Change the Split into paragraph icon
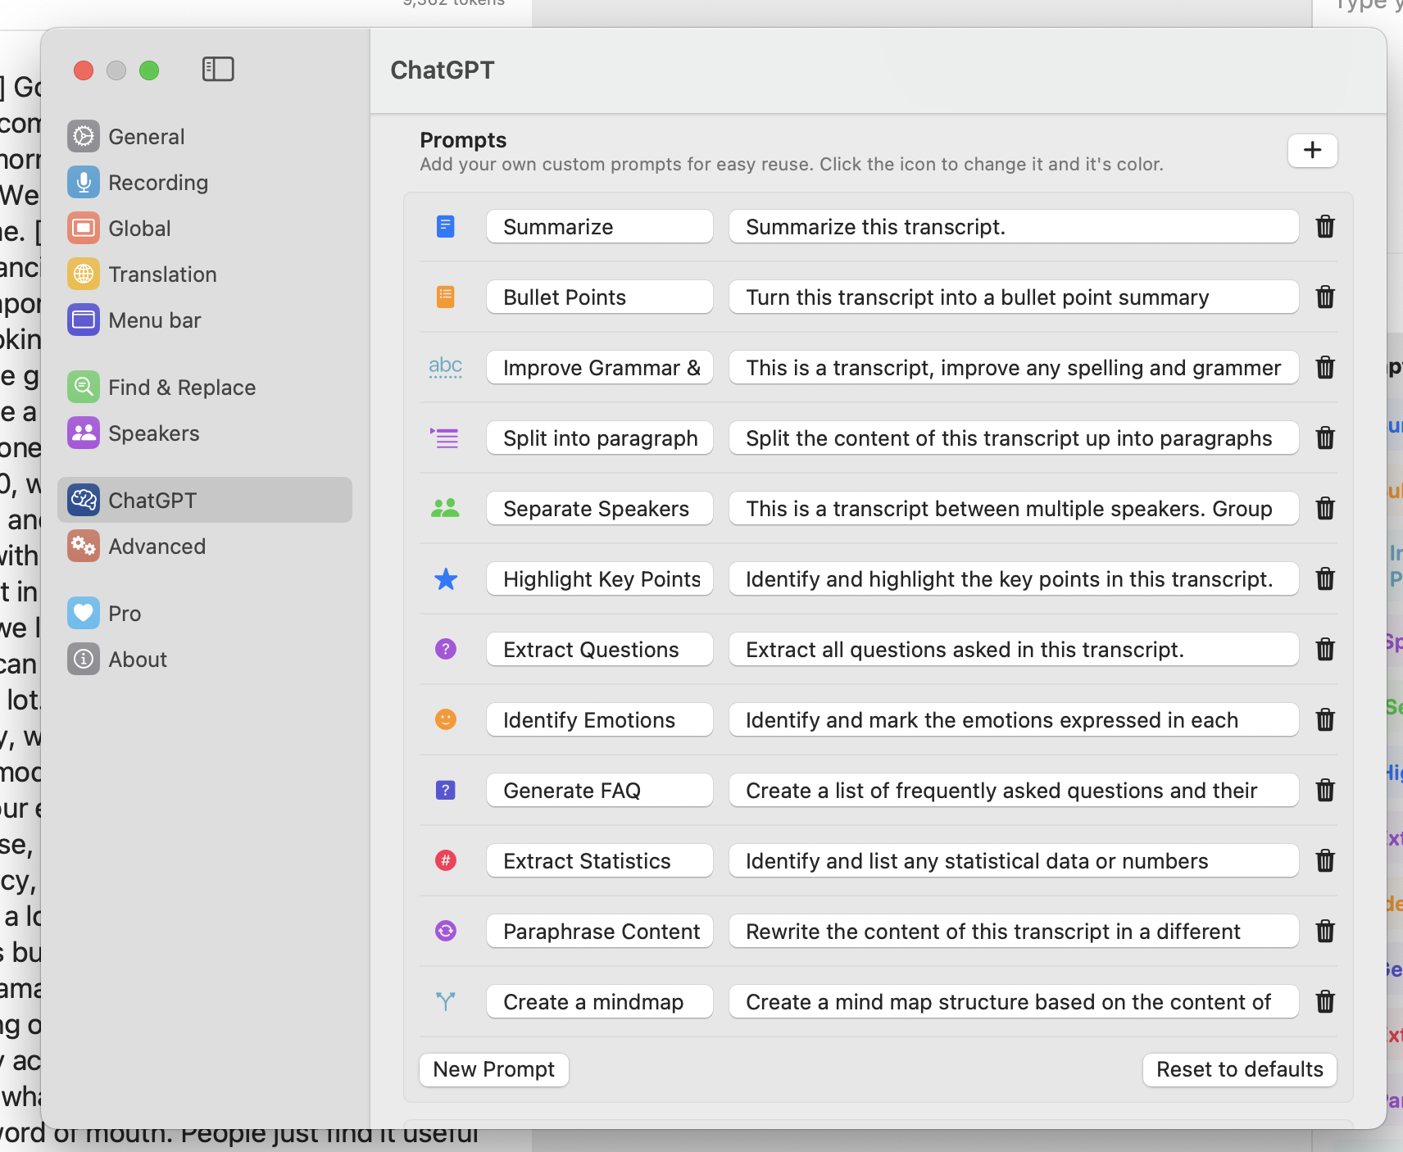This screenshot has width=1403, height=1152. (x=446, y=438)
